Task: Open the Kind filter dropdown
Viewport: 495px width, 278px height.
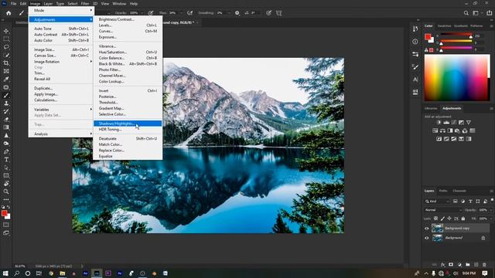Action: coord(437,201)
